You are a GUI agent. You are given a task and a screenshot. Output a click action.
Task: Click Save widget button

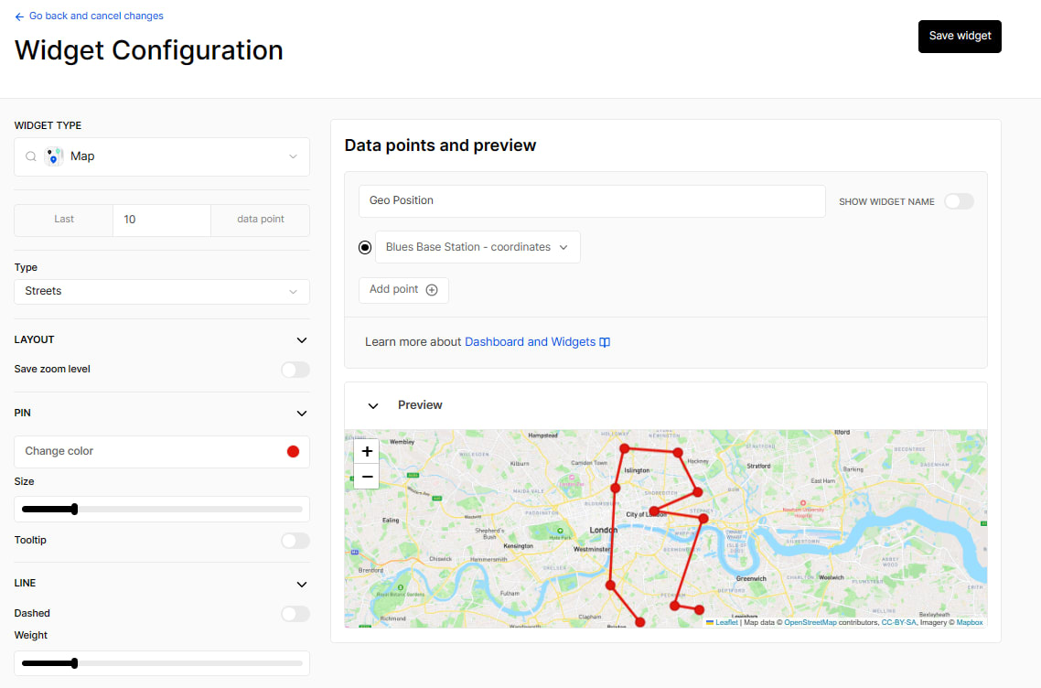[960, 37]
